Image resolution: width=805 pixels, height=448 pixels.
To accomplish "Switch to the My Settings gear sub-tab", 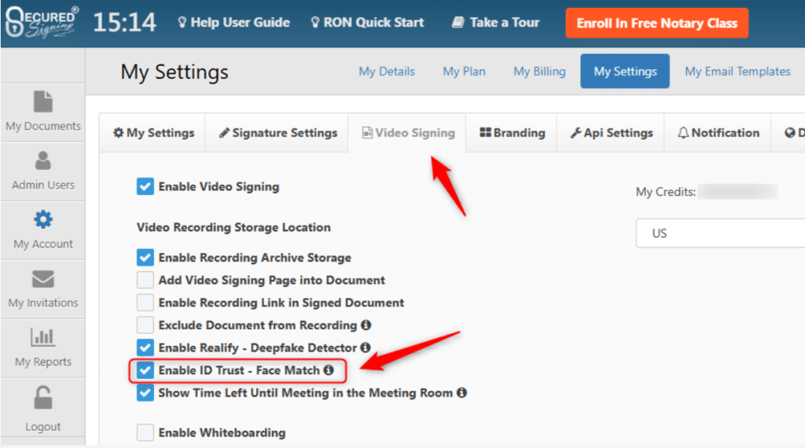I will pyautogui.click(x=153, y=133).
